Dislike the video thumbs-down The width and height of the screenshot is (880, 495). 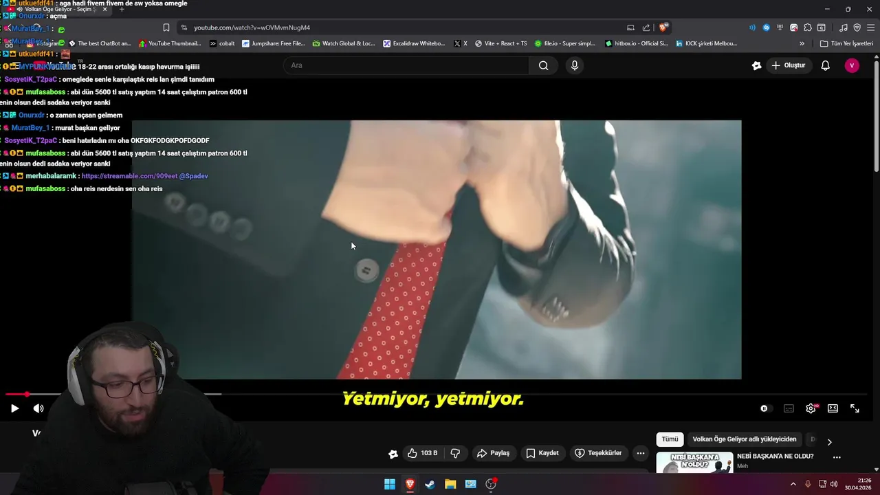[455, 453]
